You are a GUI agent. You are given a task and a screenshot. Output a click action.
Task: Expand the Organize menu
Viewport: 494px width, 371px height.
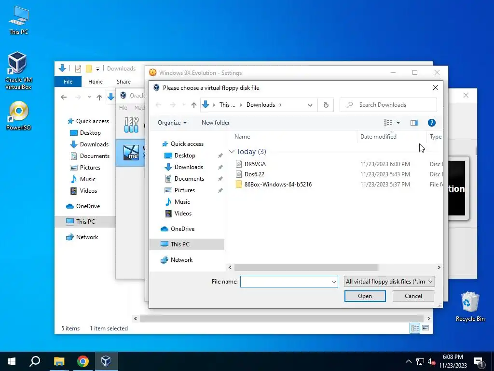[172, 123]
